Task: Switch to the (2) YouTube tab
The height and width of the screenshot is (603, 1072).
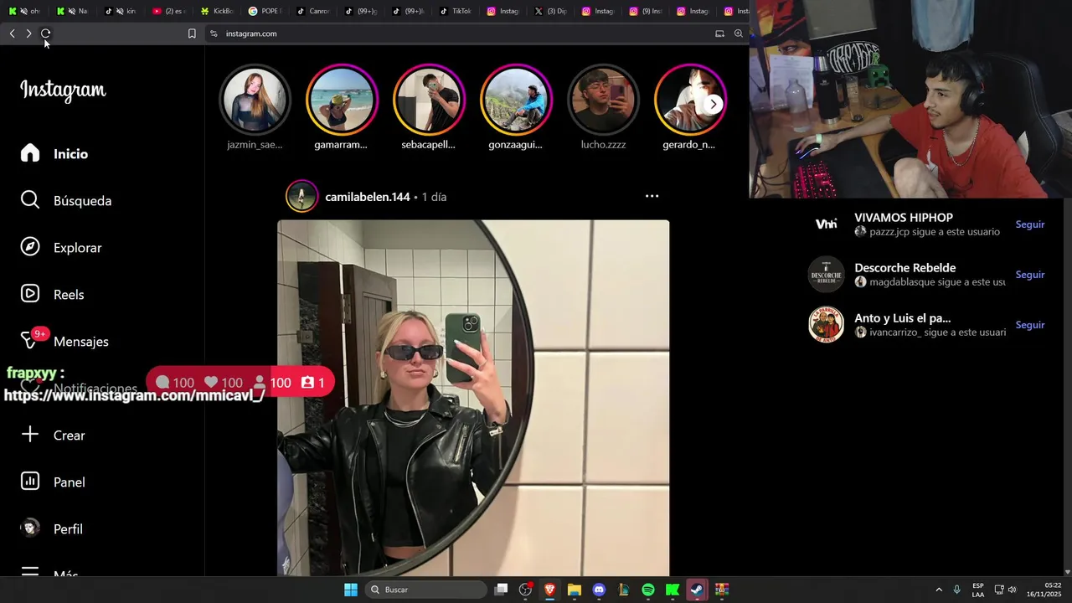Action: point(168,11)
